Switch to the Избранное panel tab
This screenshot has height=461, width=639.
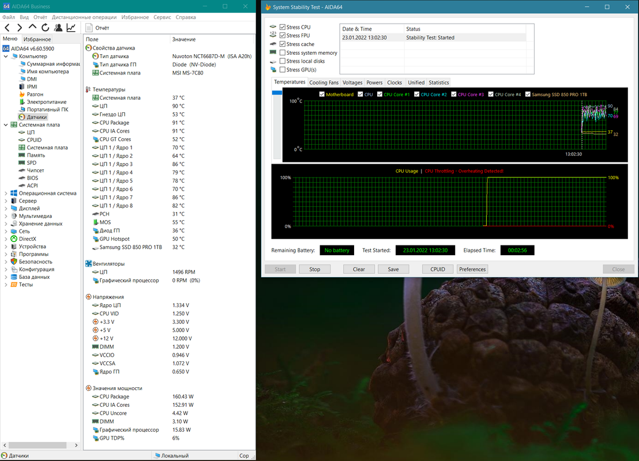37,39
